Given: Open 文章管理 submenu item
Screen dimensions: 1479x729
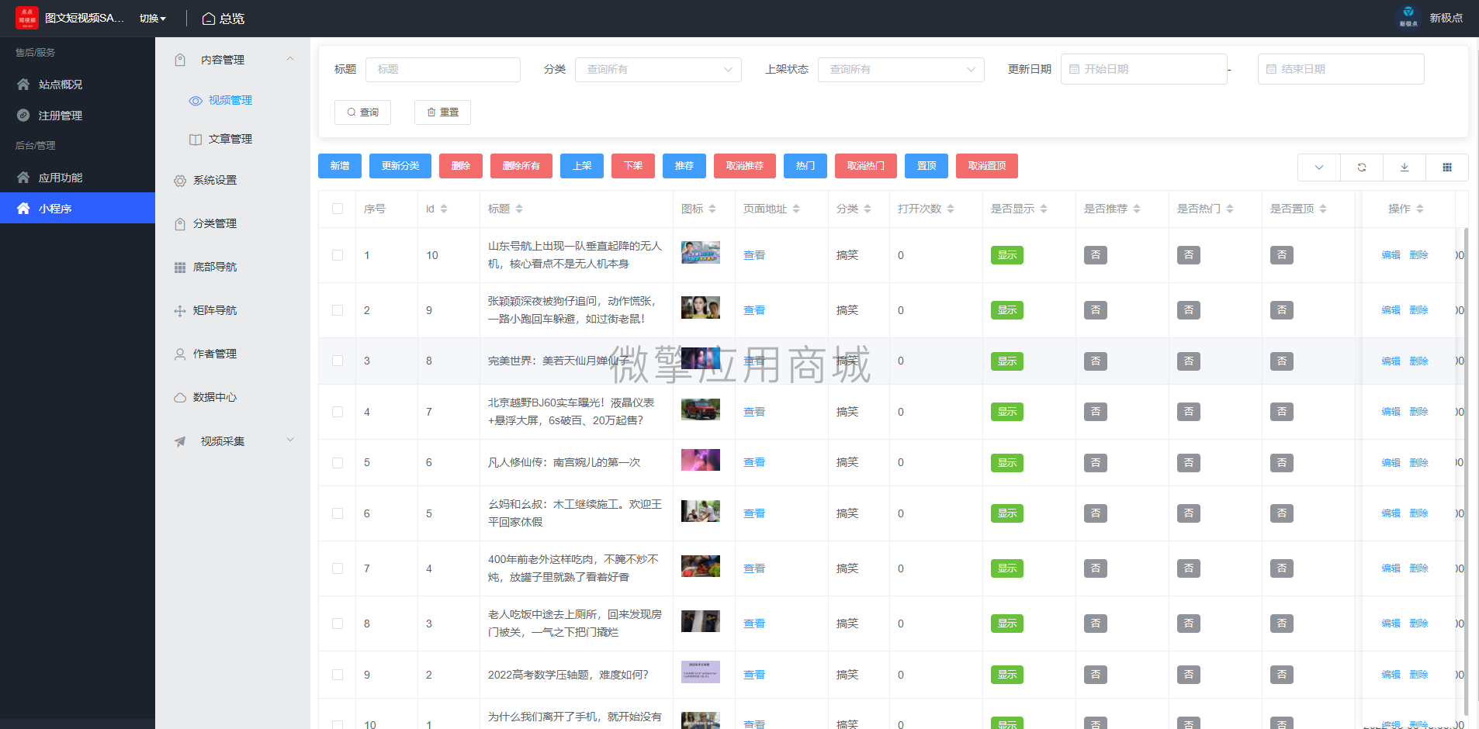Looking at the screenshot, I should coord(233,139).
